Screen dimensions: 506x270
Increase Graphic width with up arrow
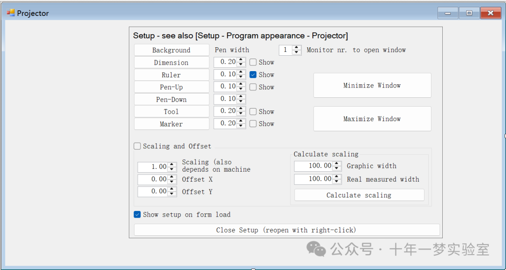tap(337, 164)
